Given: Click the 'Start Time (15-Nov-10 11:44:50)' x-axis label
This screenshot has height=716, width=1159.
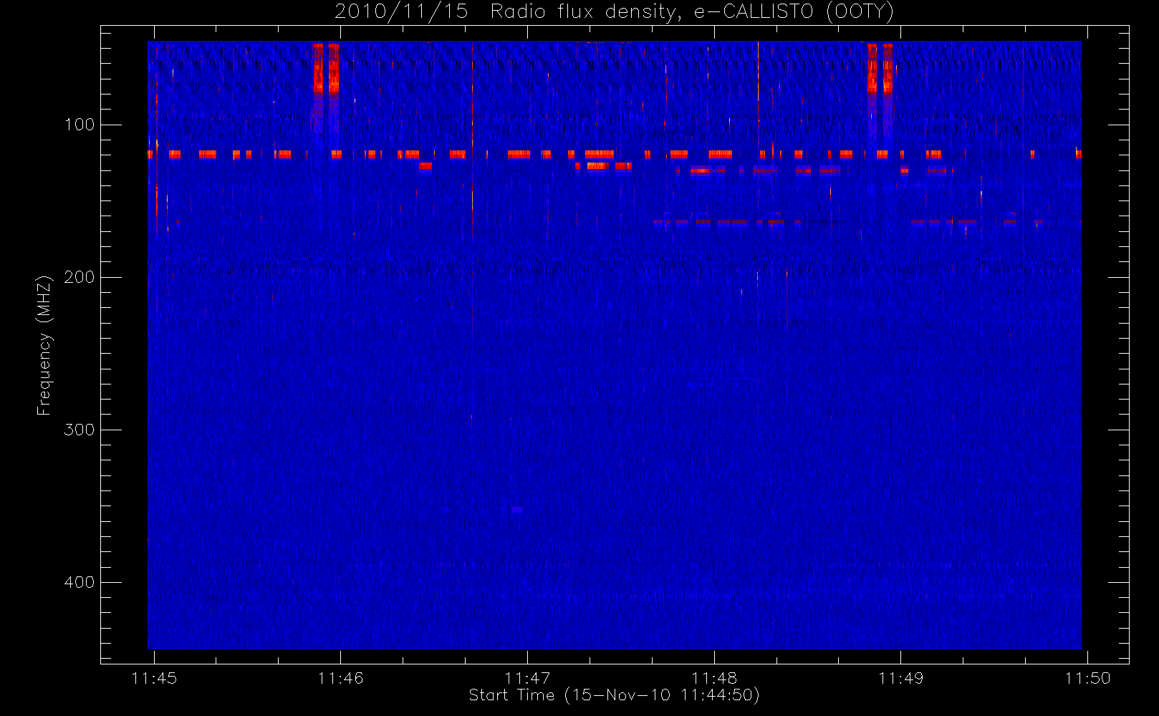Looking at the screenshot, I should click(614, 695).
